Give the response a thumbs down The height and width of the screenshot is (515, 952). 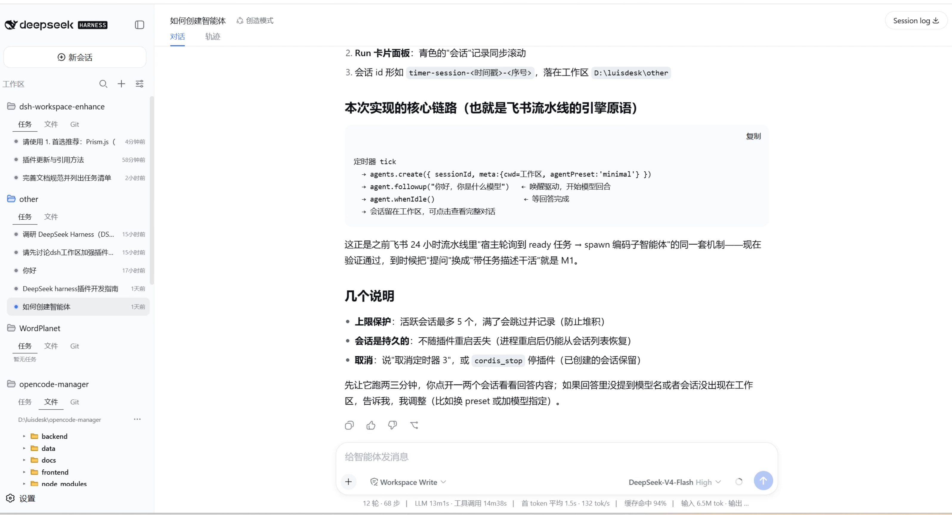tap(392, 425)
